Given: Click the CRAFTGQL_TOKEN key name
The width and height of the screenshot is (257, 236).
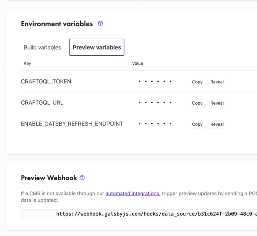Looking at the screenshot, I should (46, 82).
